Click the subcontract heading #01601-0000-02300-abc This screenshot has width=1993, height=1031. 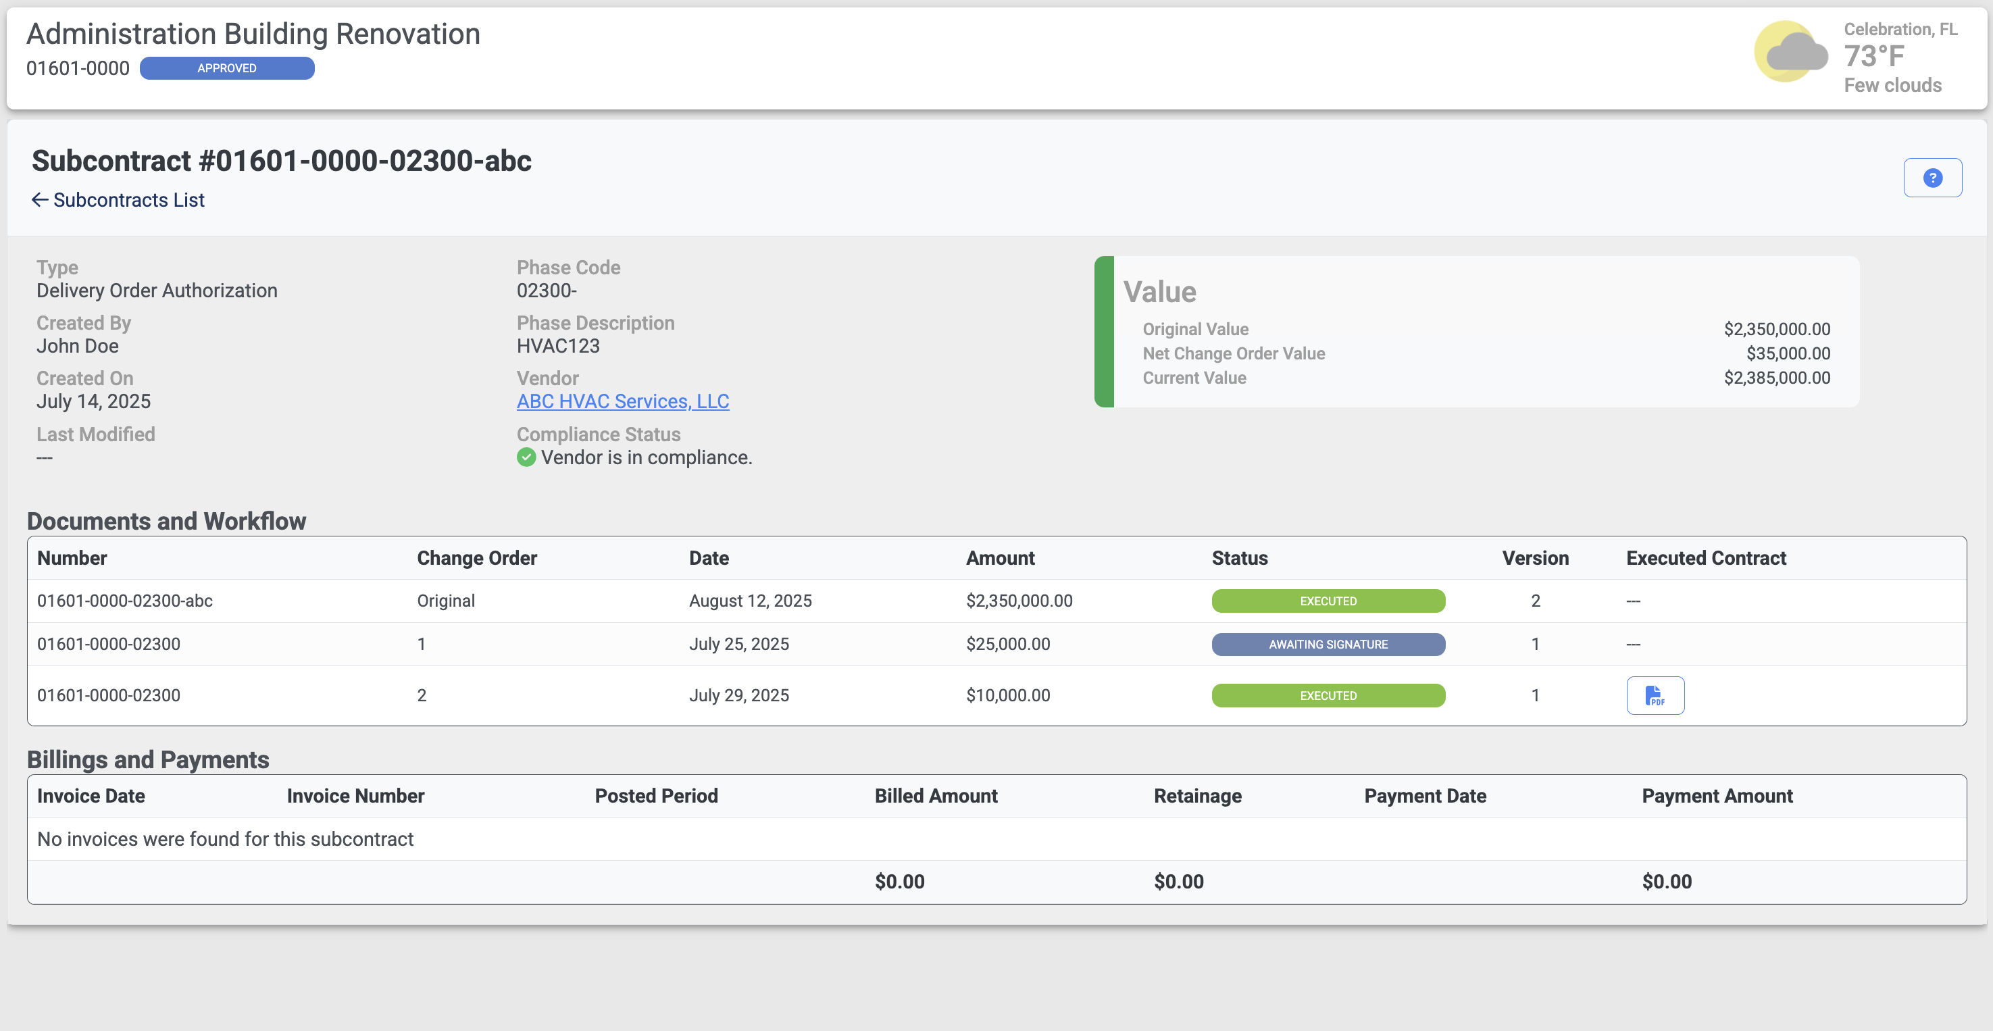(x=282, y=160)
